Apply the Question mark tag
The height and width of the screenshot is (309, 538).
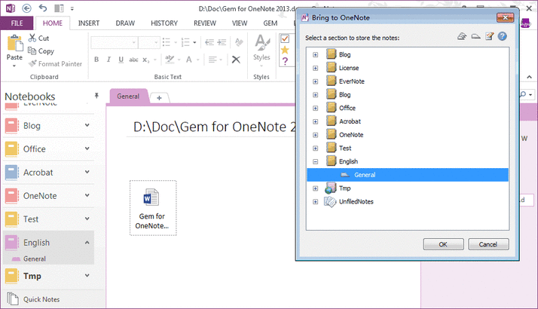pos(285,62)
